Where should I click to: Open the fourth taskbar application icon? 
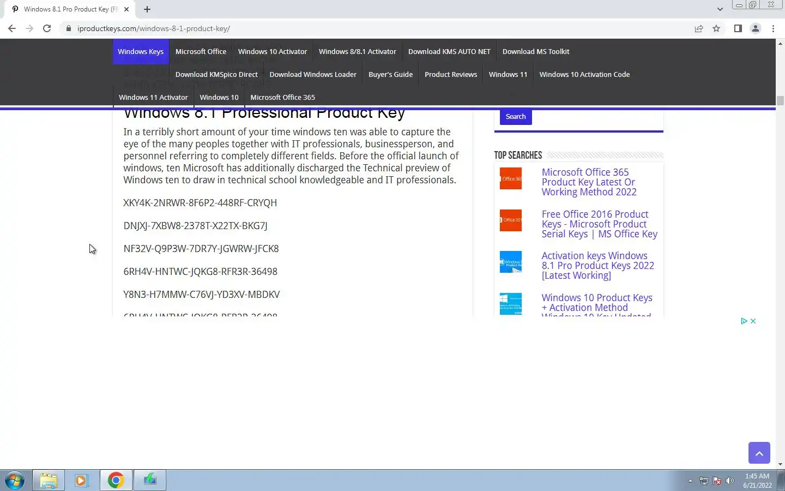150,481
